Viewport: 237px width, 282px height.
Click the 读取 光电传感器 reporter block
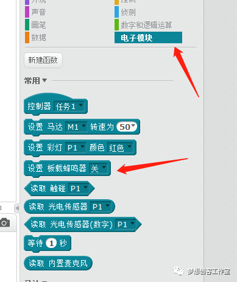(x=69, y=206)
